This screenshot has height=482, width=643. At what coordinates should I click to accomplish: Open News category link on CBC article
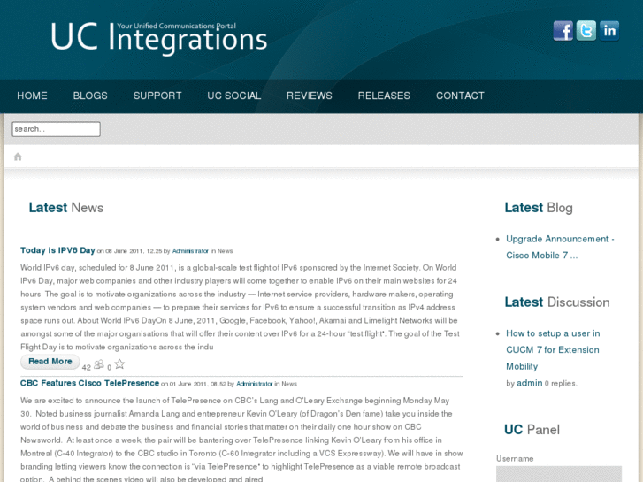(289, 384)
